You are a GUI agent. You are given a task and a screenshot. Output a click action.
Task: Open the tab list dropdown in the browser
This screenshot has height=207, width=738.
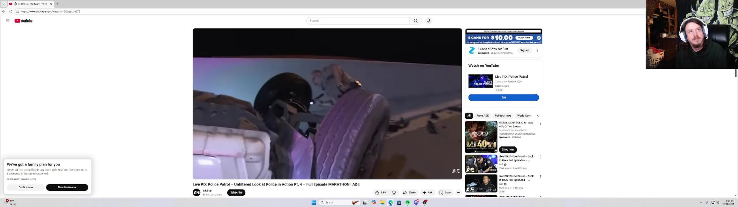tap(4, 4)
